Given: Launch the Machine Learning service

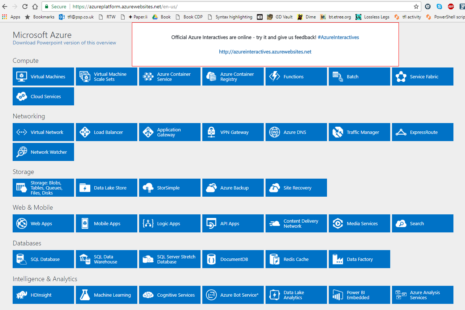Looking at the screenshot, I should (x=106, y=294).
